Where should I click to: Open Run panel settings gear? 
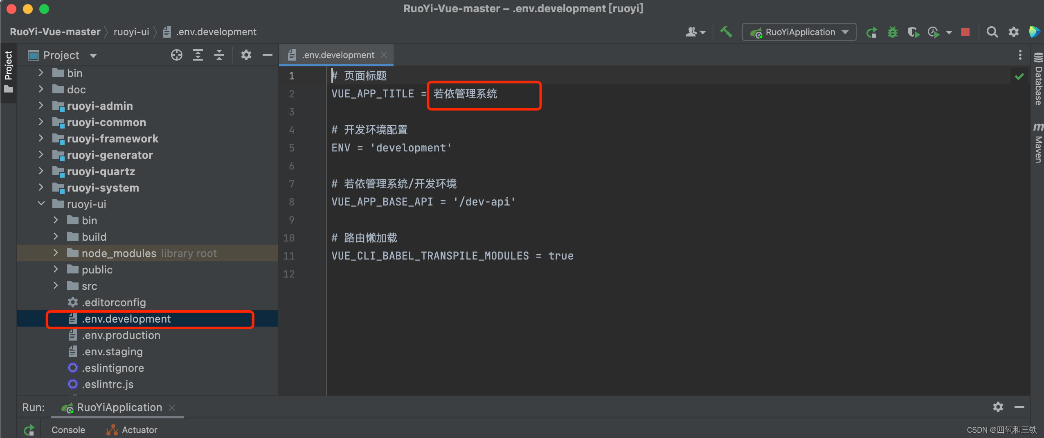(x=998, y=407)
